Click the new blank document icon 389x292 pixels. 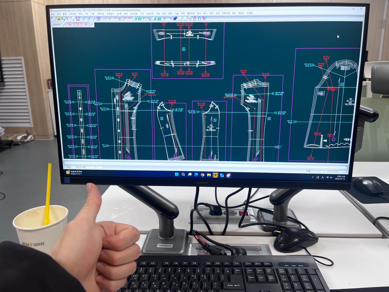(54, 19)
